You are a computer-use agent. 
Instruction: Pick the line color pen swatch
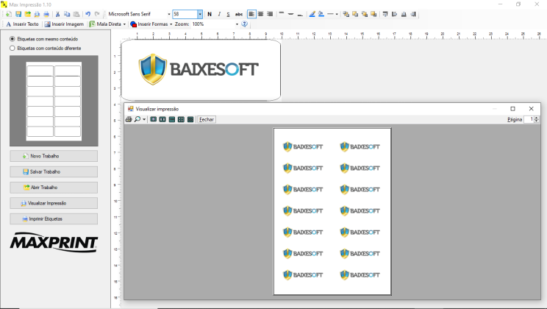coord(312,14)
